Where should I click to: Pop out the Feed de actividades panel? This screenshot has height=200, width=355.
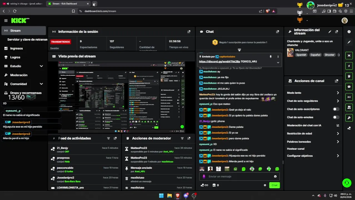(115, 138)
